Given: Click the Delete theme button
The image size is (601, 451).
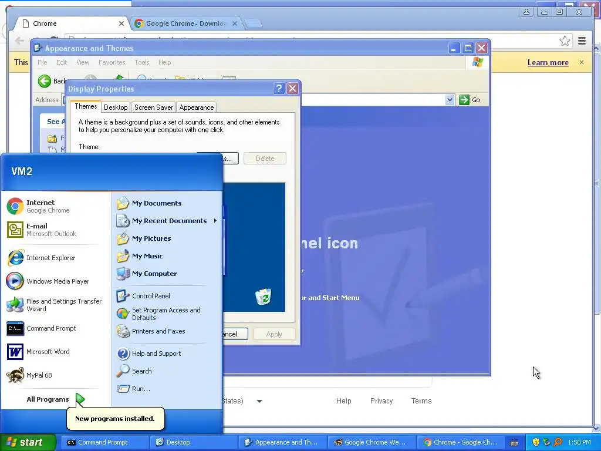Looking at the screenshot, I should [x=265, y=159].
